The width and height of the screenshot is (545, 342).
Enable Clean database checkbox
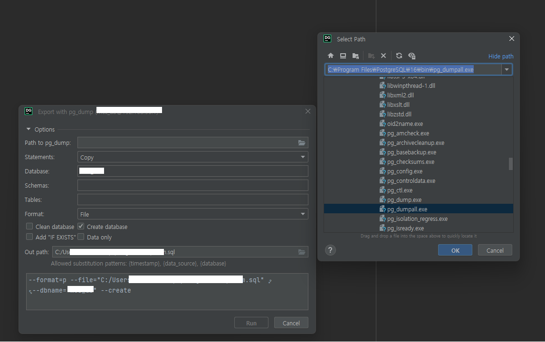(x=29, y=226)
